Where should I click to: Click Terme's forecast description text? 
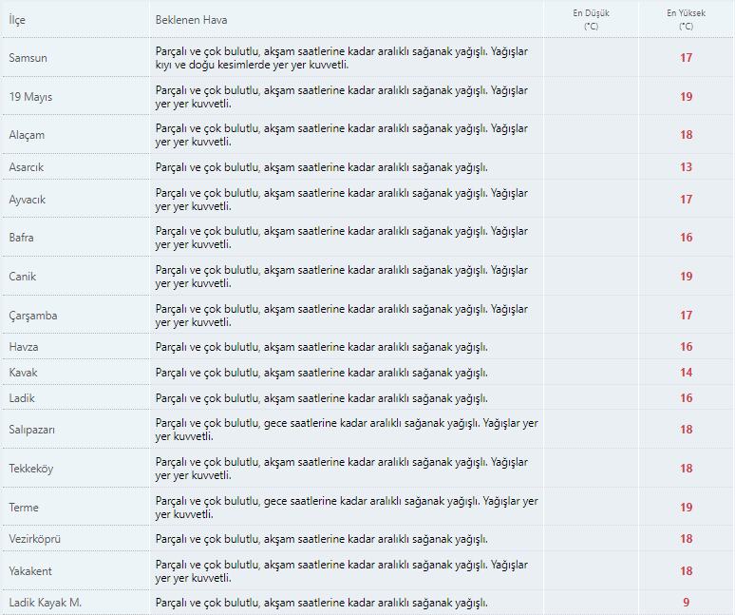point(347,508)
